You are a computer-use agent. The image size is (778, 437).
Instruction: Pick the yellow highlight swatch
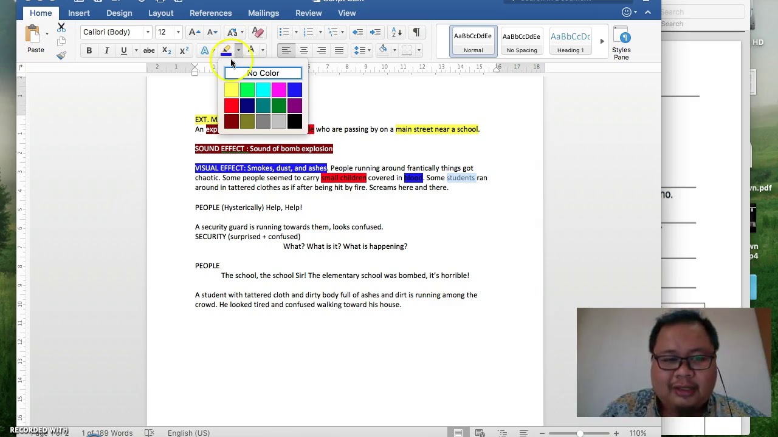[x=232, y=90]
